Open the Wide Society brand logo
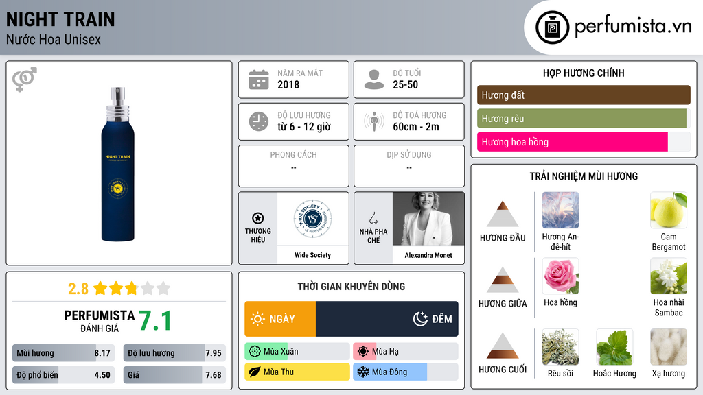The height and width of the screenshot is (395, 703). (x=312, y=219)
